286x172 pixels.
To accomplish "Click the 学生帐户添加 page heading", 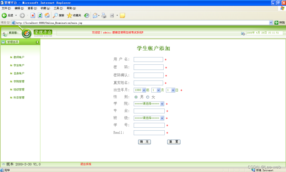I will (x=153, y=48).
